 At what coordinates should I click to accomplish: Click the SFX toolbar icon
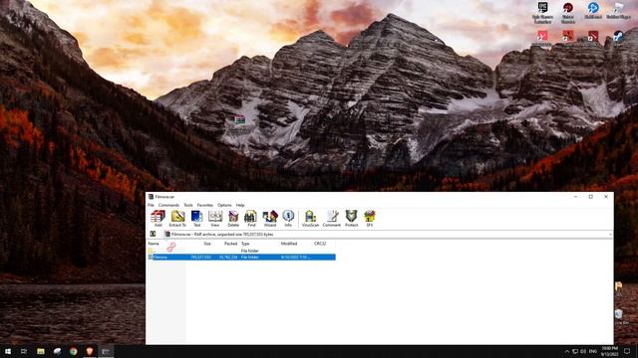[370, 219]
